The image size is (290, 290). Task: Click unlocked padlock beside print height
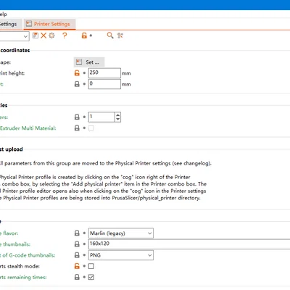[77, 72]
